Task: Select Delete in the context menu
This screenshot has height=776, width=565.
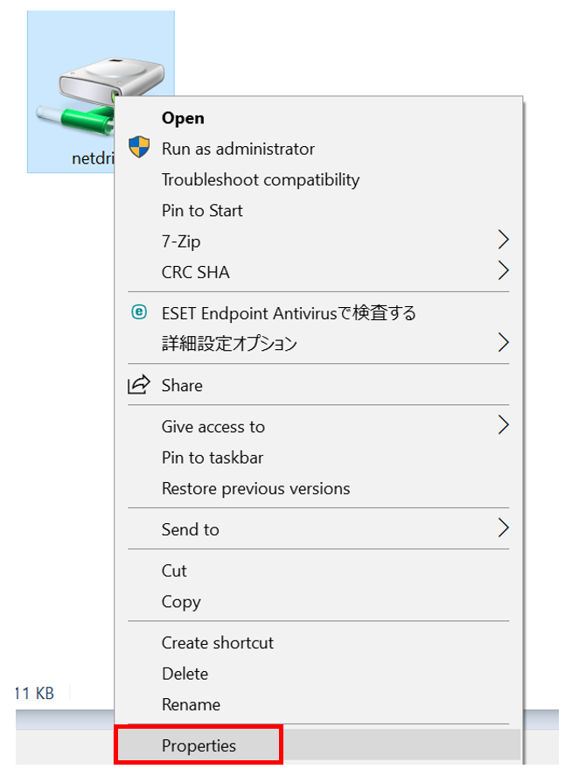Action: (x=185, y=674)
